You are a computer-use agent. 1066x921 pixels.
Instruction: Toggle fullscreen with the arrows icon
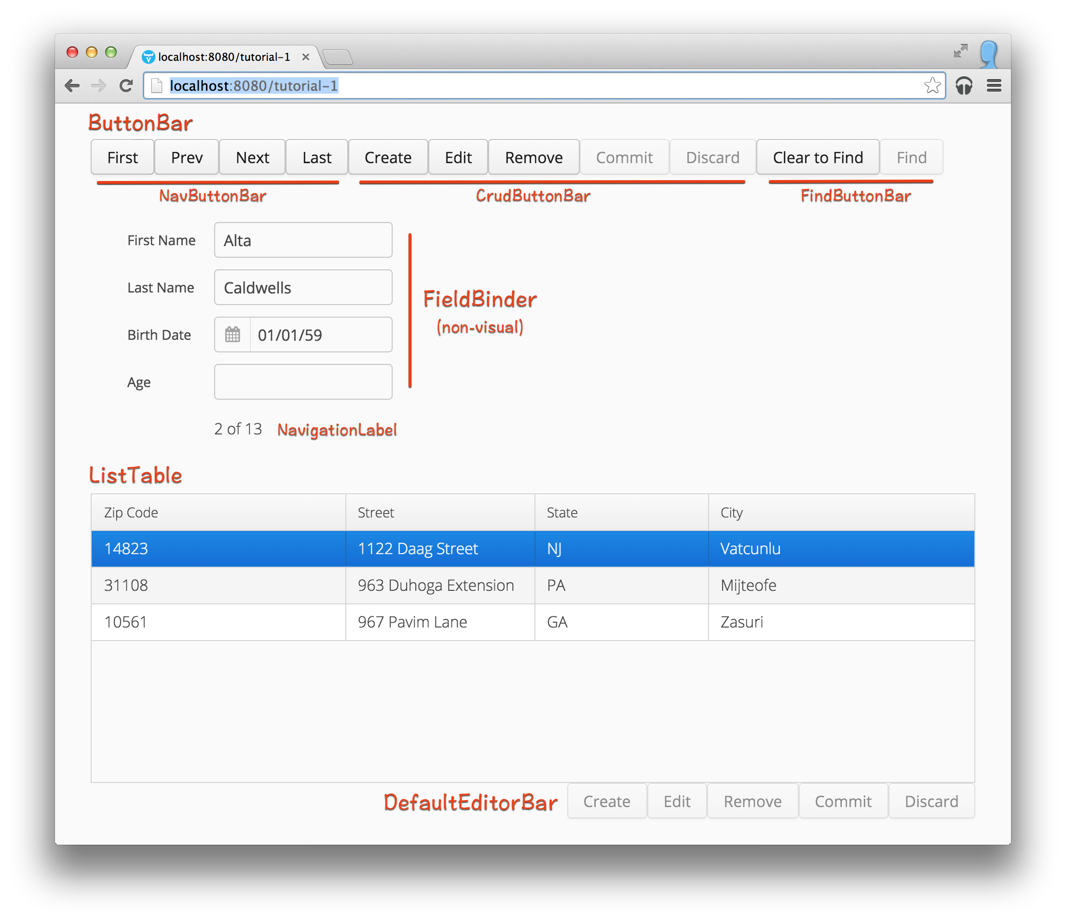960,51
